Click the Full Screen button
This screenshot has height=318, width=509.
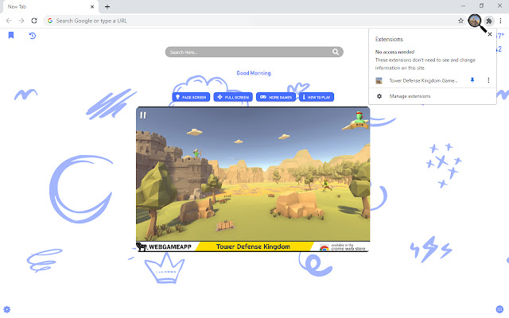tap(233, 97)
